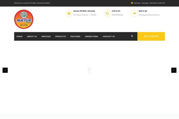Open the search magnifier icon
The height and width of the screenshot is (119, 179).
tap(132, 36)
